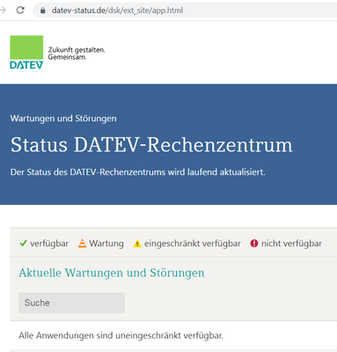Click 'Der Status des DATEV-Rechenzentrums wird laufend aktualisiert.'

click(138, 172)
